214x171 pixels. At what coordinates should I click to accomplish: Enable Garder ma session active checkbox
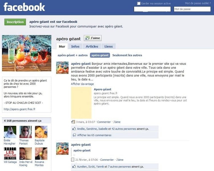click(x=138, y=3)
